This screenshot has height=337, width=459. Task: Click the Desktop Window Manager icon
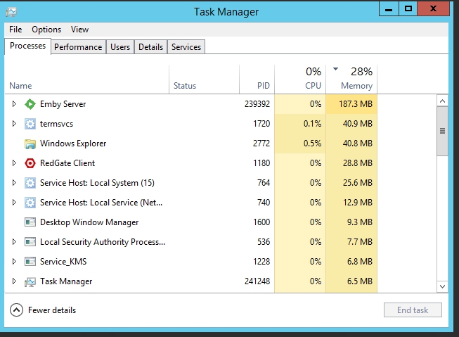(30, 222)
